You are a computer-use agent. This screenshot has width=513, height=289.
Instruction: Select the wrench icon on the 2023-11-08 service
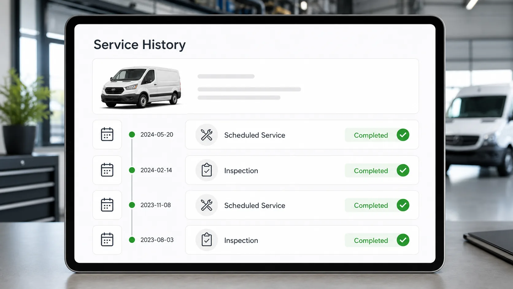206,205
